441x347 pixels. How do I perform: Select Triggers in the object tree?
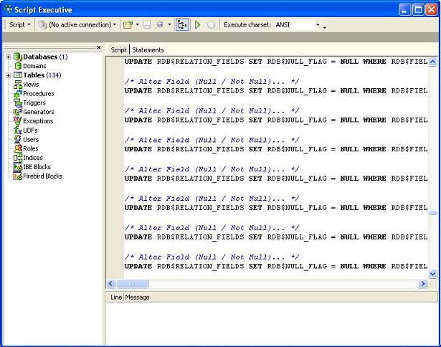click(x=34, y=103)
